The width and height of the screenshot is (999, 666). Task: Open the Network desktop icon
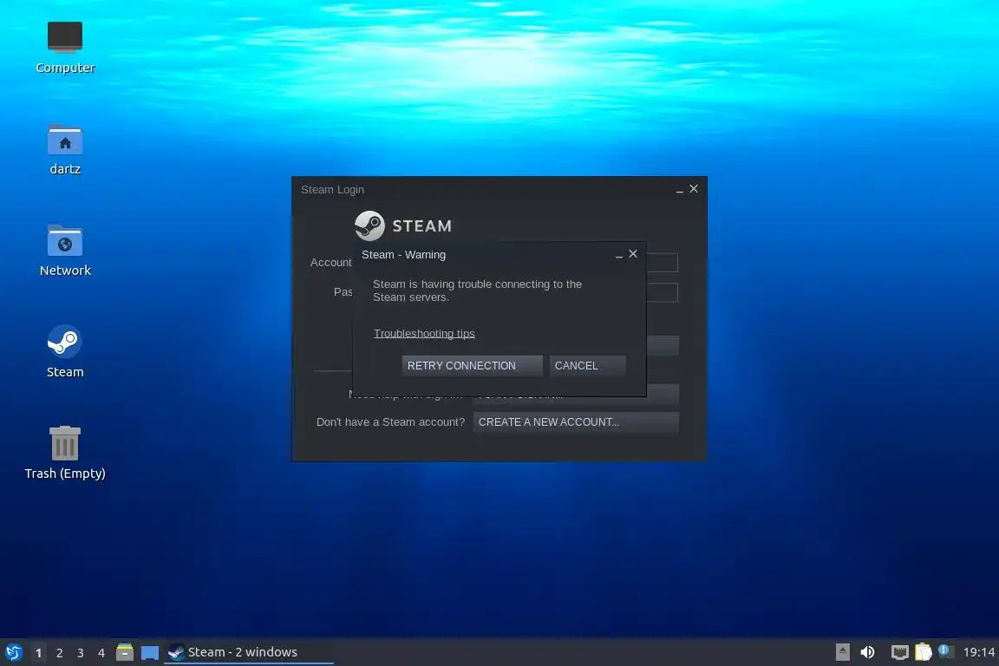click(65, 251)
